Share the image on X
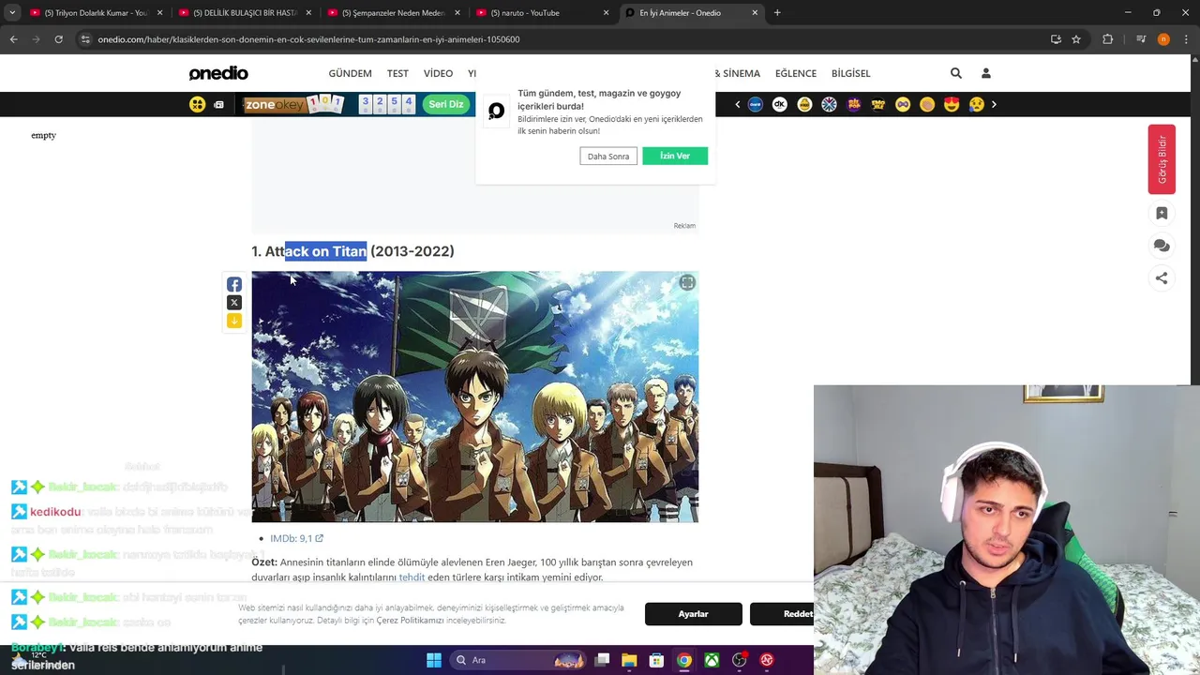Viewport: 1200px width, 675px height. 234,303
